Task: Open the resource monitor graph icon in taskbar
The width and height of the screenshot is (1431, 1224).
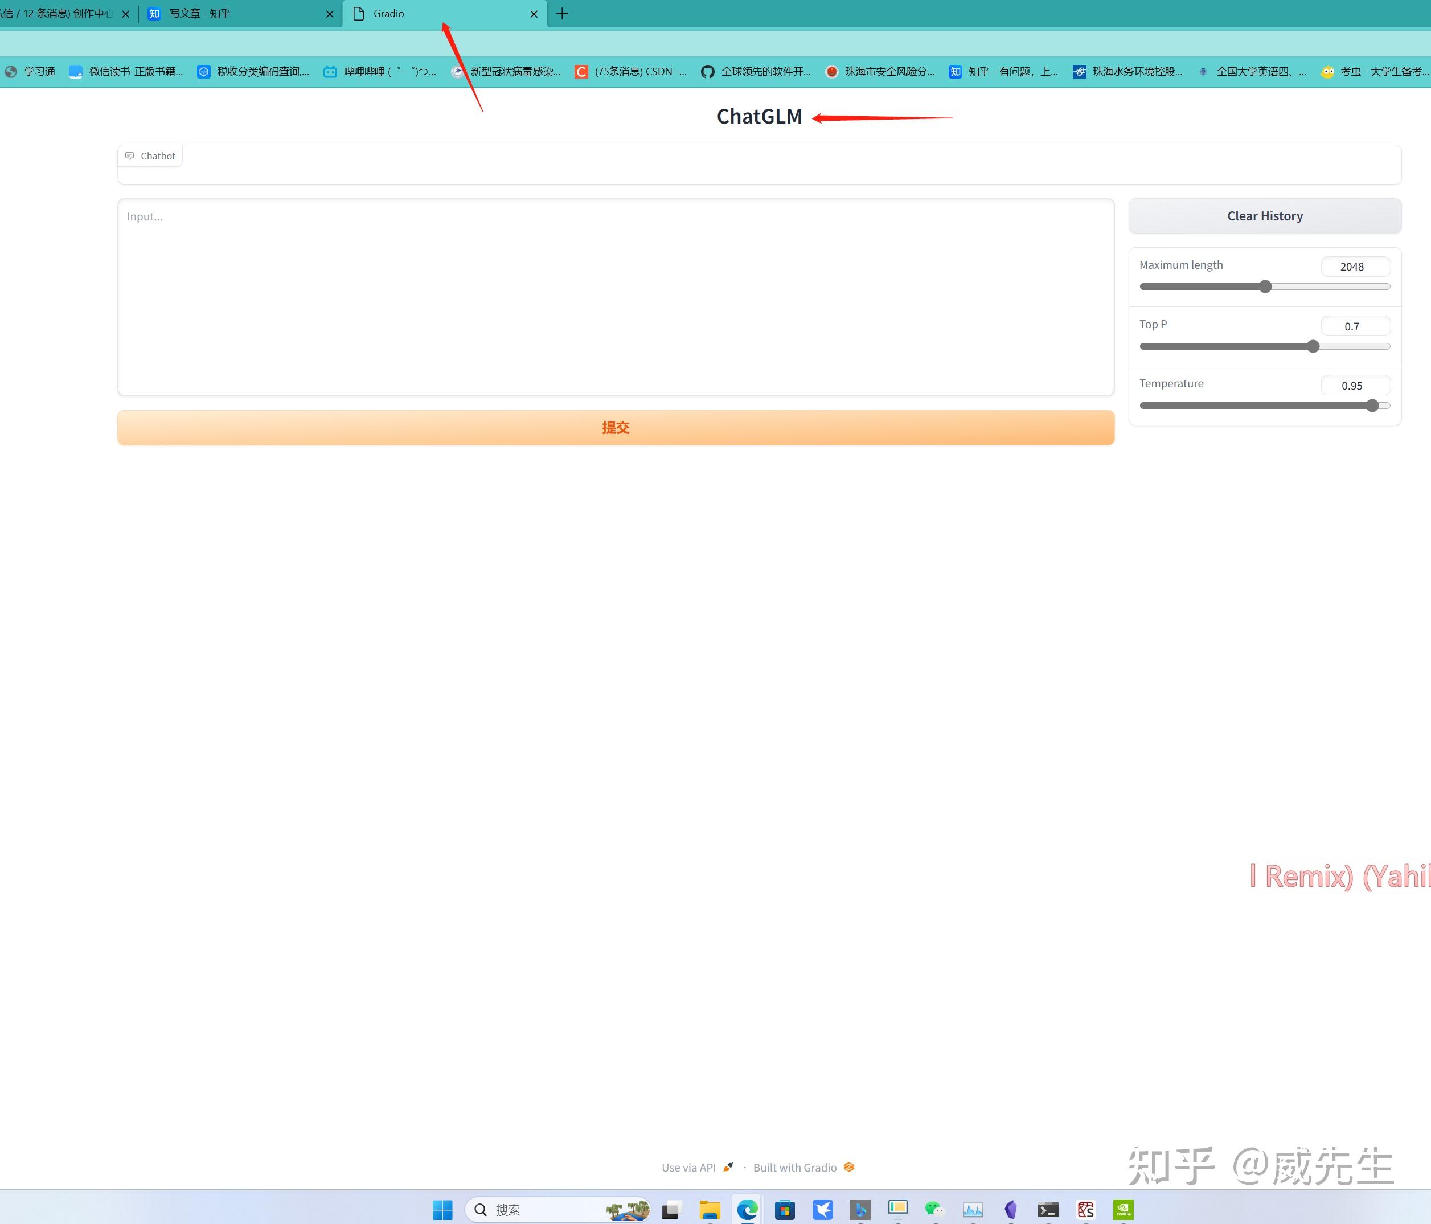Action: pos(973,1210)
